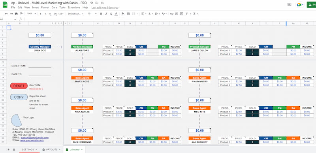Viewport: 316px width, 153px height.
Task: Select the Country Manager header cell
Action: [x=40, y=47]
